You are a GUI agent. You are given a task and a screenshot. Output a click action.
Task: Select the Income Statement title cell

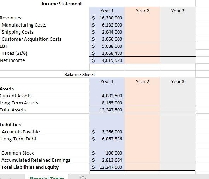[x=62, y=4]
